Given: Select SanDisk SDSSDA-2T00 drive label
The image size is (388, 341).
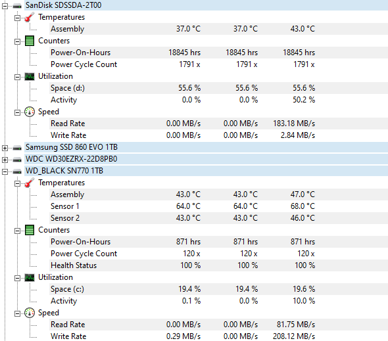Looking at the screenshot, I should point(63,5).
